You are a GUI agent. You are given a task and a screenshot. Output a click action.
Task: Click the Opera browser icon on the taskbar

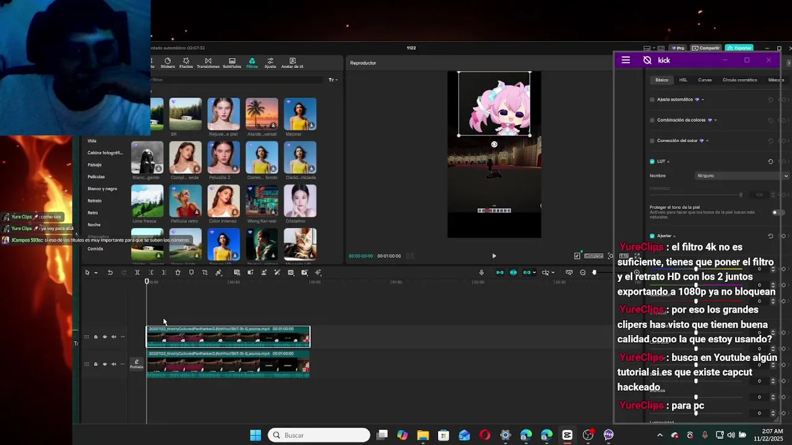coord(484,435)
